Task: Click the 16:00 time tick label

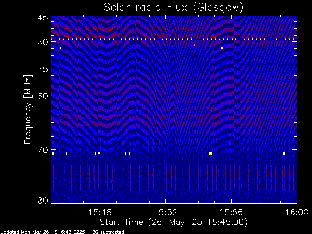Action: [297, 212]
